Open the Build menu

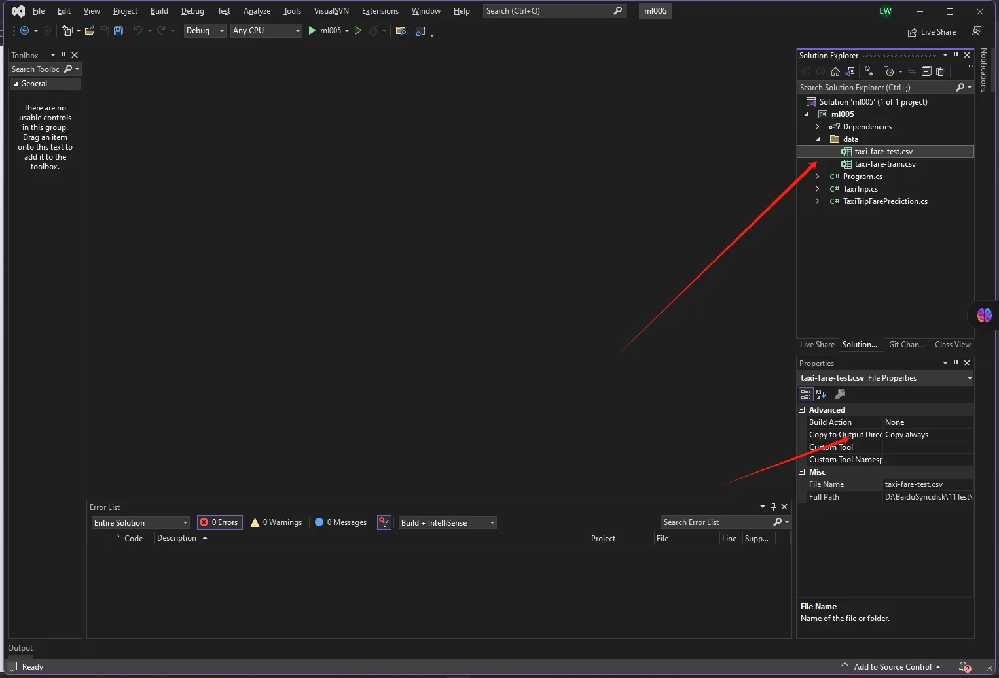tap(159, 11)
